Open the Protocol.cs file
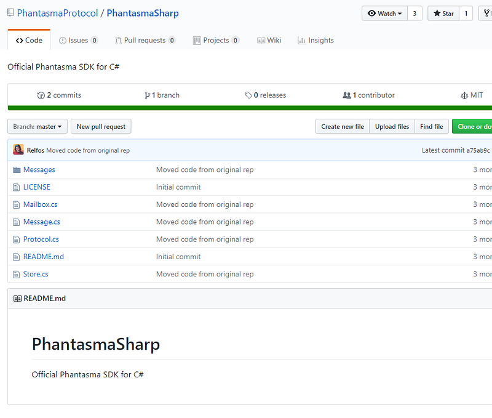The image size is (492, 418). (x=41, y=239)
